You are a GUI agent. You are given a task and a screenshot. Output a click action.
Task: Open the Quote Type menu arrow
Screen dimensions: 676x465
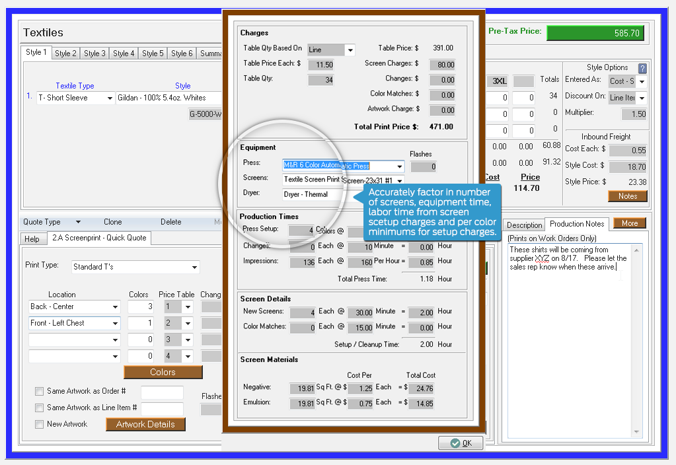point(78,223)
